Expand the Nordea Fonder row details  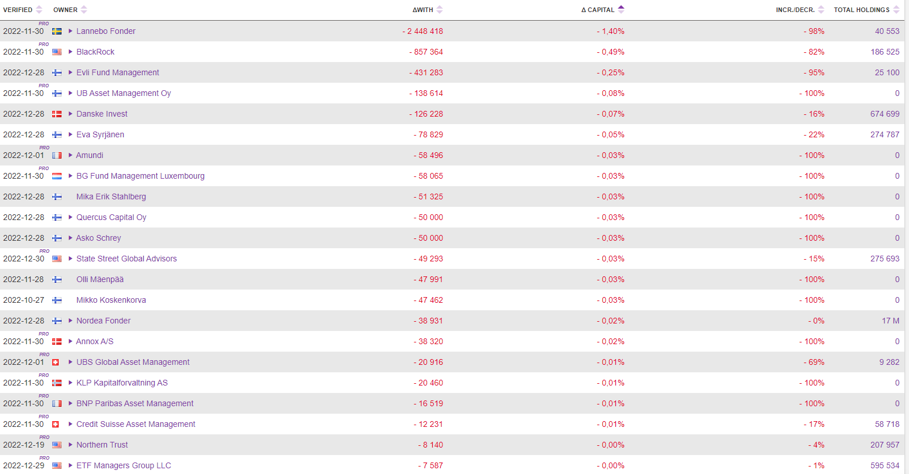click(x=70, y=321)
